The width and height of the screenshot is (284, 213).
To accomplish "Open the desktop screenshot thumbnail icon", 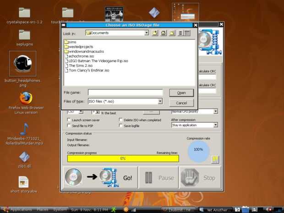I will [x=186, y=12].
